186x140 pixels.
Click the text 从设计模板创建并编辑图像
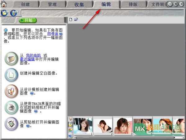tap(39, 91)
